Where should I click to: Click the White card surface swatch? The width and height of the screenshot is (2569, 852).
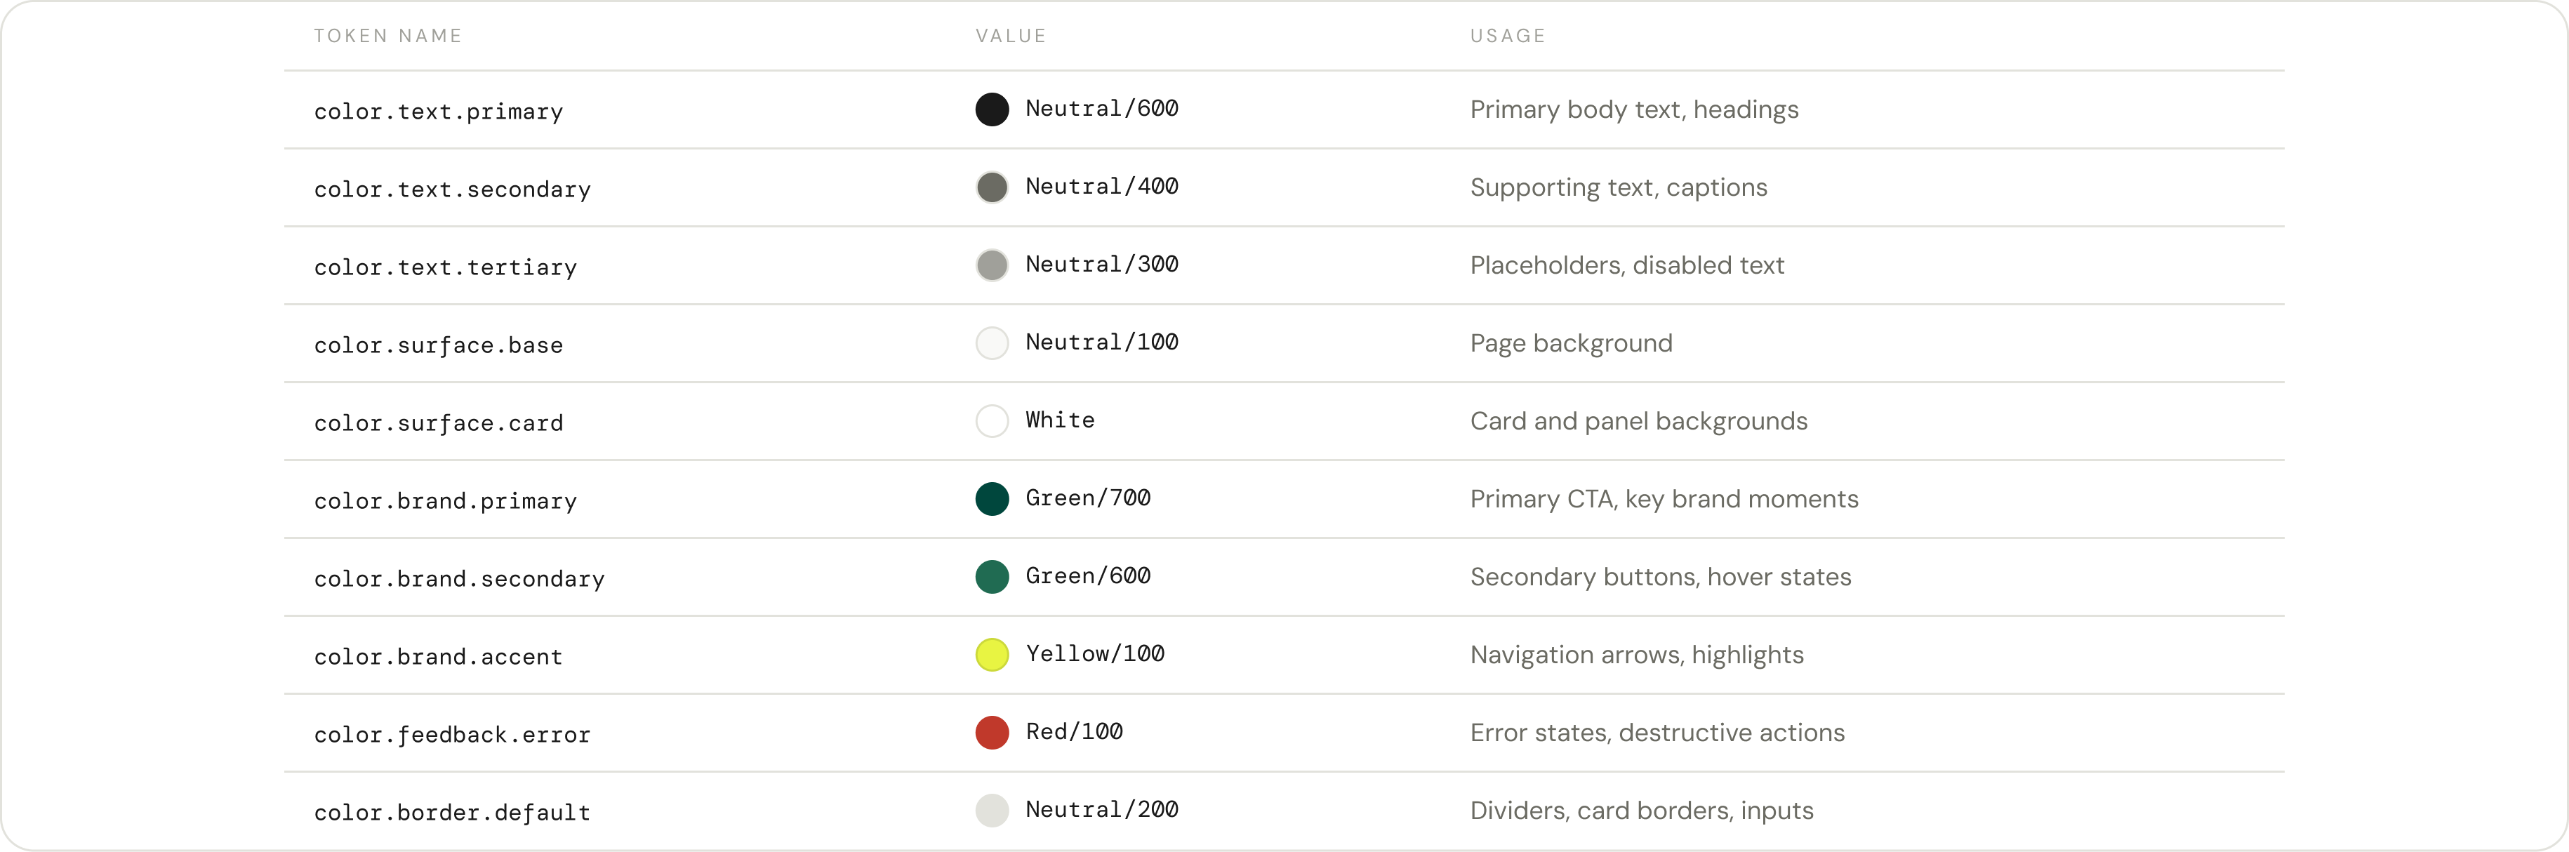coord(991,421)
